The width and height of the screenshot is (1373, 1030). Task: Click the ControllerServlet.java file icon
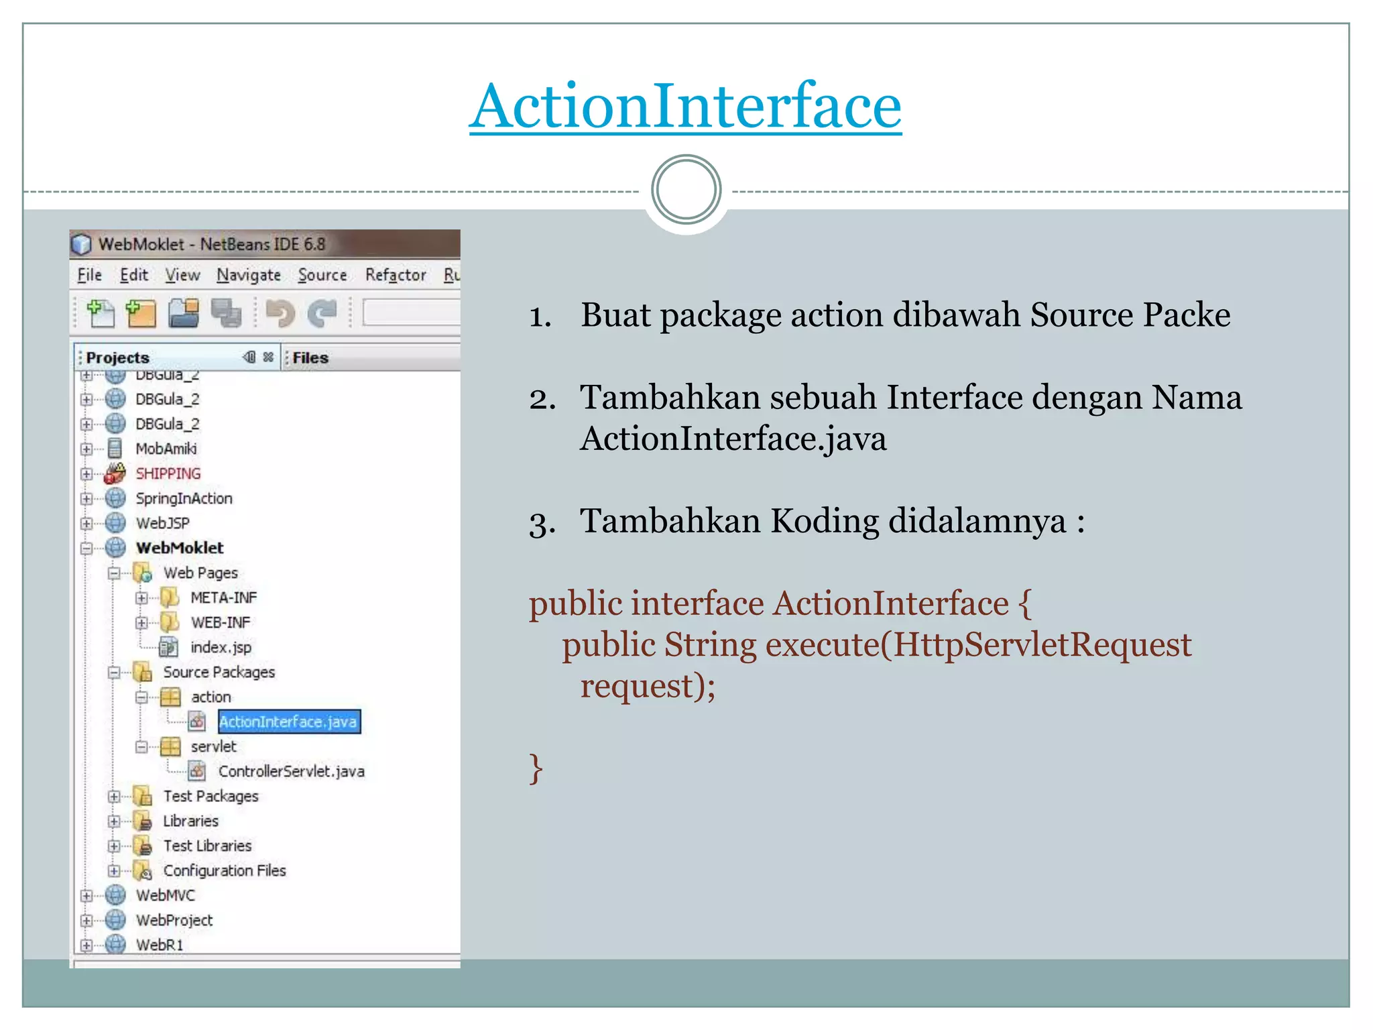197,771
